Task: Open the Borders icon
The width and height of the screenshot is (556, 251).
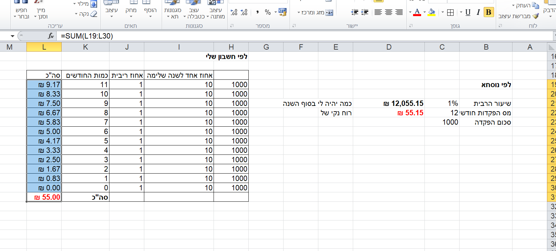Action: tap(451, 13)
